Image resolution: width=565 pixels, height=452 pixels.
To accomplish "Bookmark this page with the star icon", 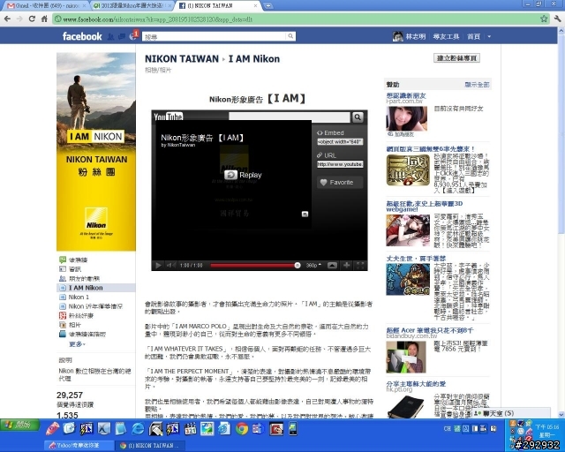I will (544, 19).
